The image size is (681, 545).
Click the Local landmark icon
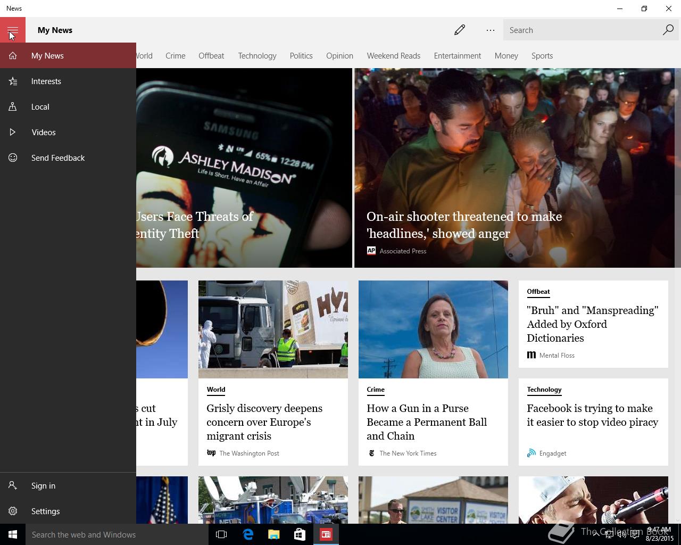(x=13, y=106)
